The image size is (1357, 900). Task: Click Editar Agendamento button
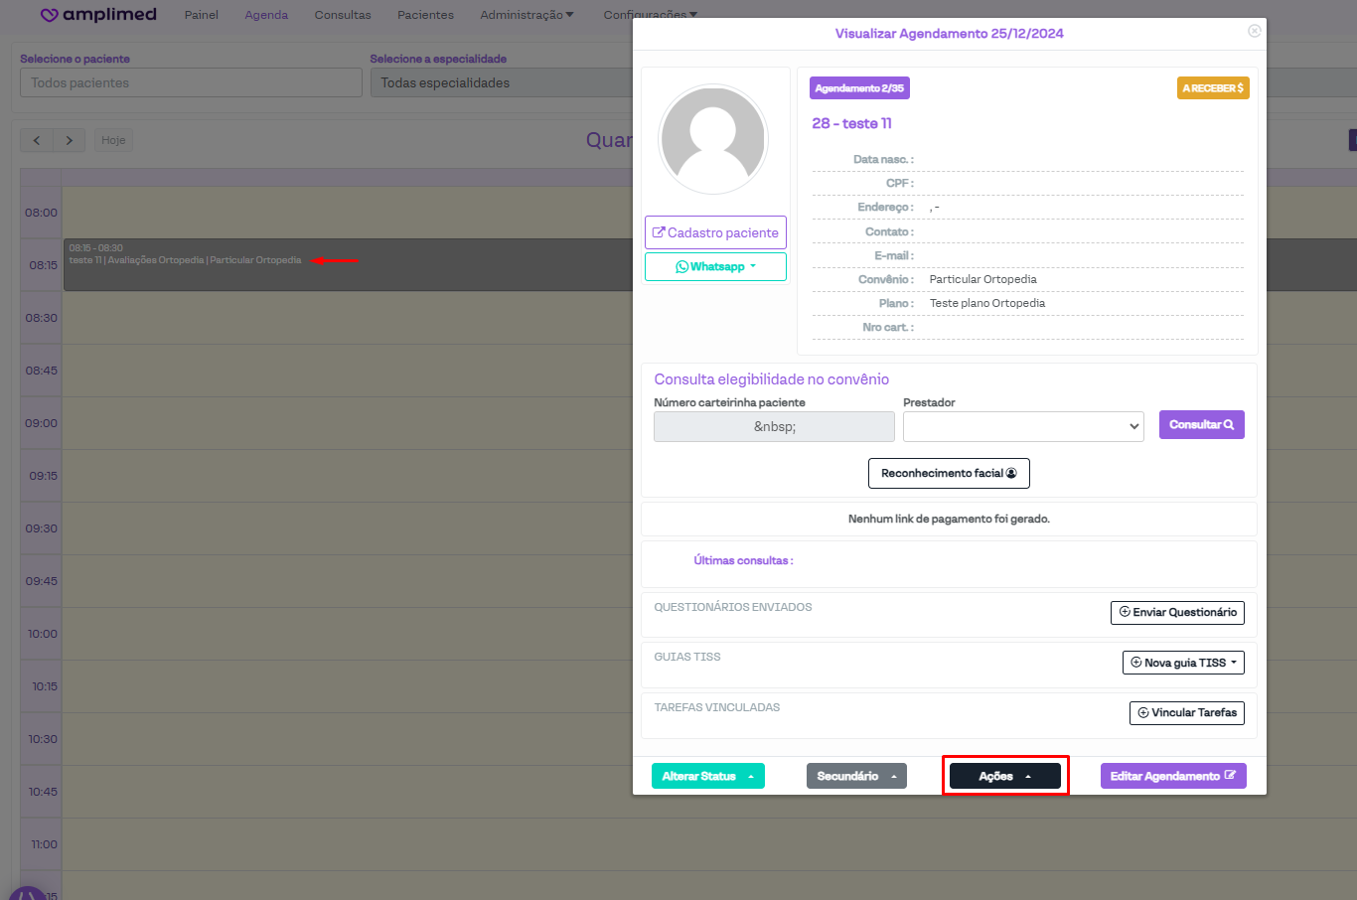(1172, 776)
